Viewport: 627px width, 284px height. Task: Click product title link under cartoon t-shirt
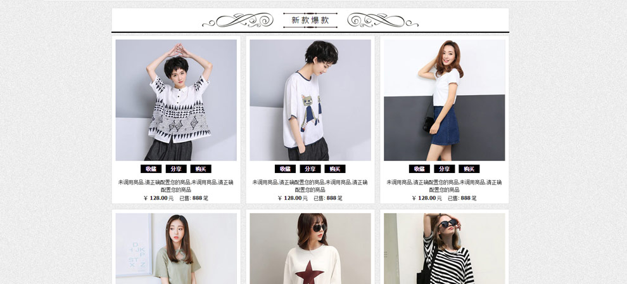[x=310, y=186]
